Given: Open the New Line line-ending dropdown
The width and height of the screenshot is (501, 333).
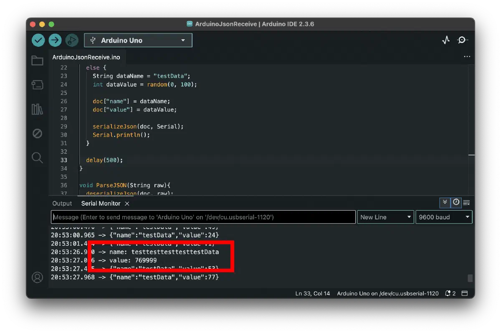Looking at the screenshot, I should tap(385, 217).
